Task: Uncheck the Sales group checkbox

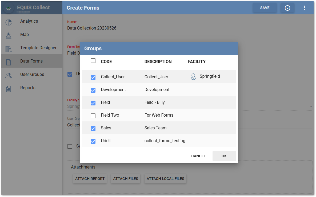Action: tap(93, 129)
